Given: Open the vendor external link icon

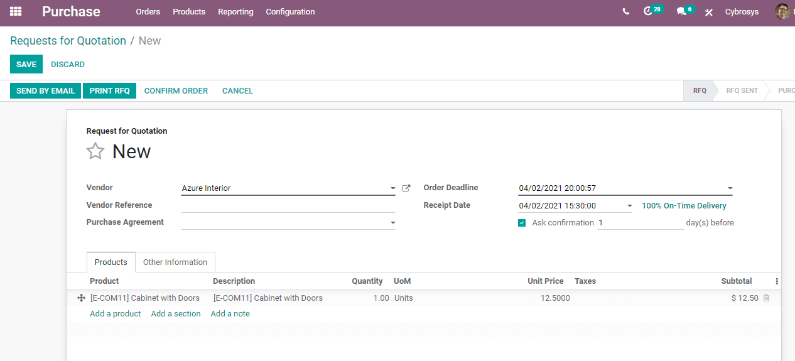Looking at the screenshot, I should pyautogui.click(x=406, y=188).
